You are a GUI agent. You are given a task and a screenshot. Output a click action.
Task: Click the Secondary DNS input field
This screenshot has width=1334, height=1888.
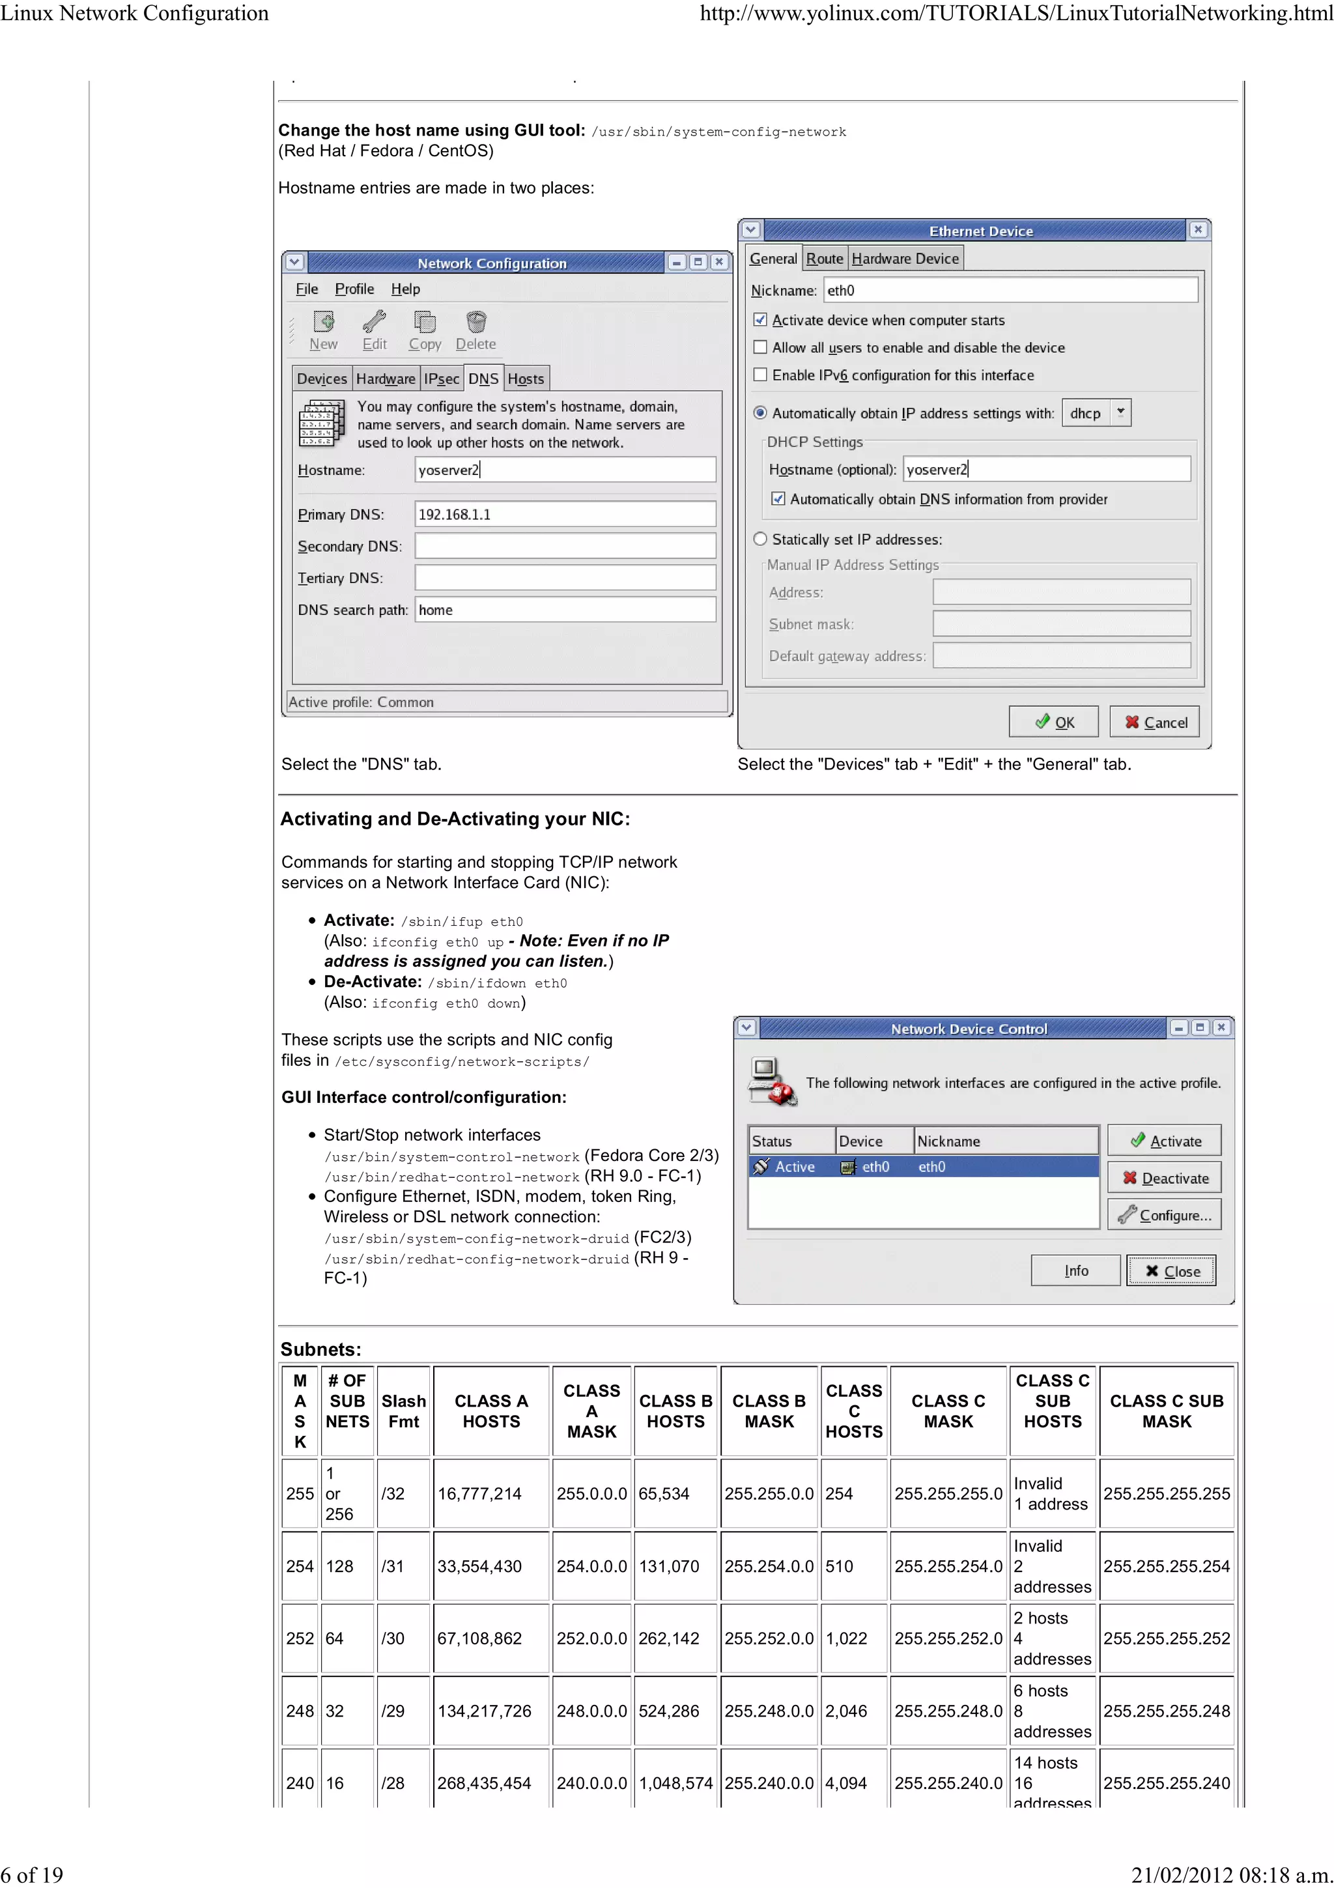click(x=565, y=546)
